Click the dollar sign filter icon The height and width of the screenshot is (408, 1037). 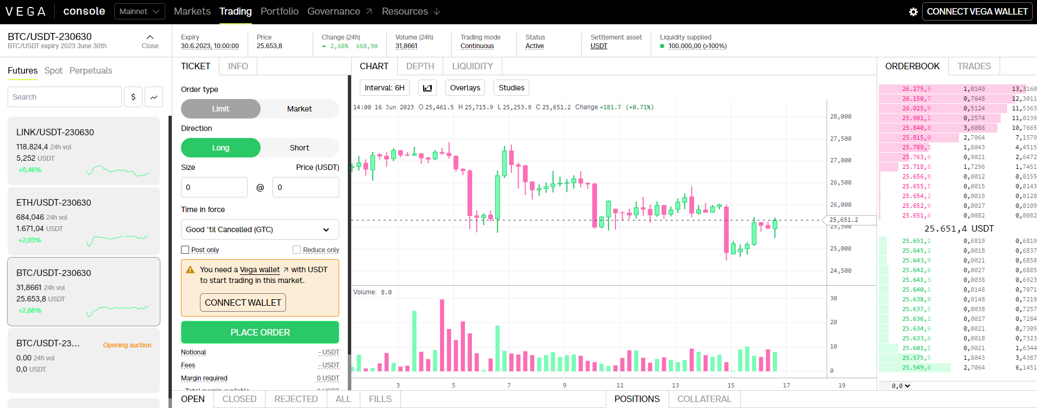pyautogui.click(x=133, y=97)
